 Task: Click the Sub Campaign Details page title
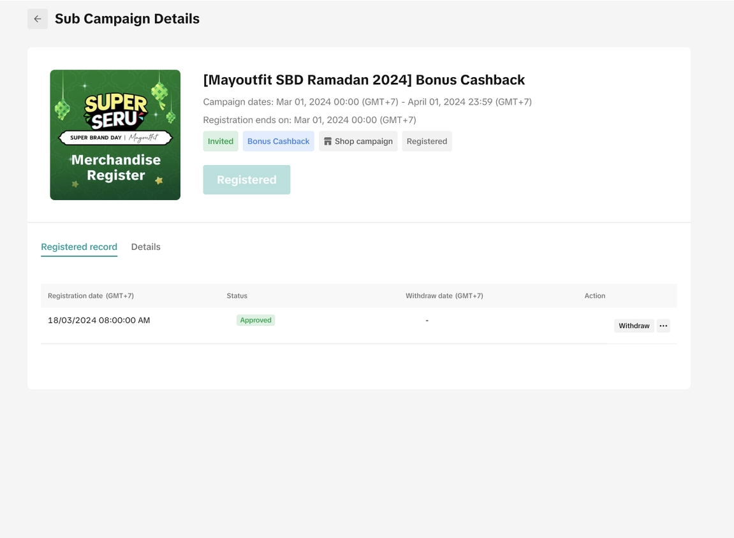click(128, 18)
